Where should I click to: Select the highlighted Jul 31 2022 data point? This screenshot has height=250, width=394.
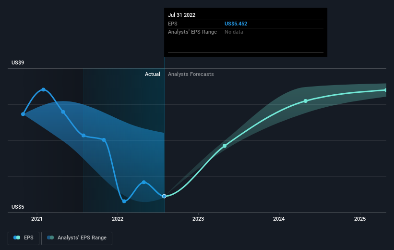pyautogui.click(x=164, y=196)
